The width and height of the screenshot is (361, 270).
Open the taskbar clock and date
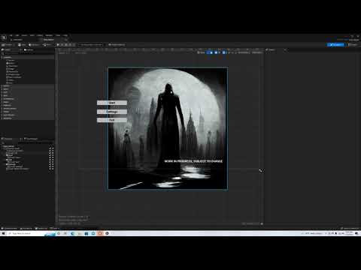[x=349, y=233]
